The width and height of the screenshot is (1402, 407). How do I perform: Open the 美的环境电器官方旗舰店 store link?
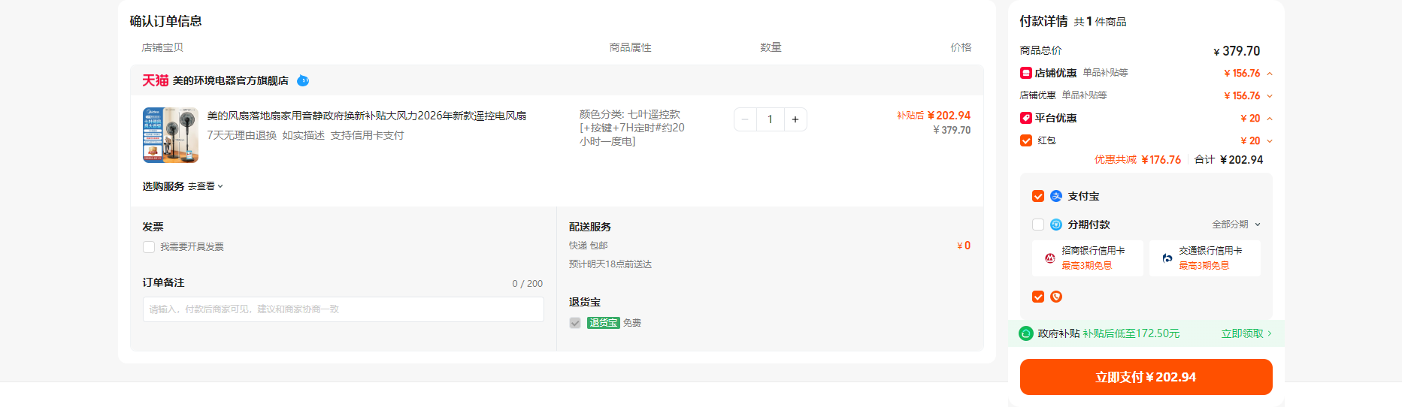pos(231,80)
